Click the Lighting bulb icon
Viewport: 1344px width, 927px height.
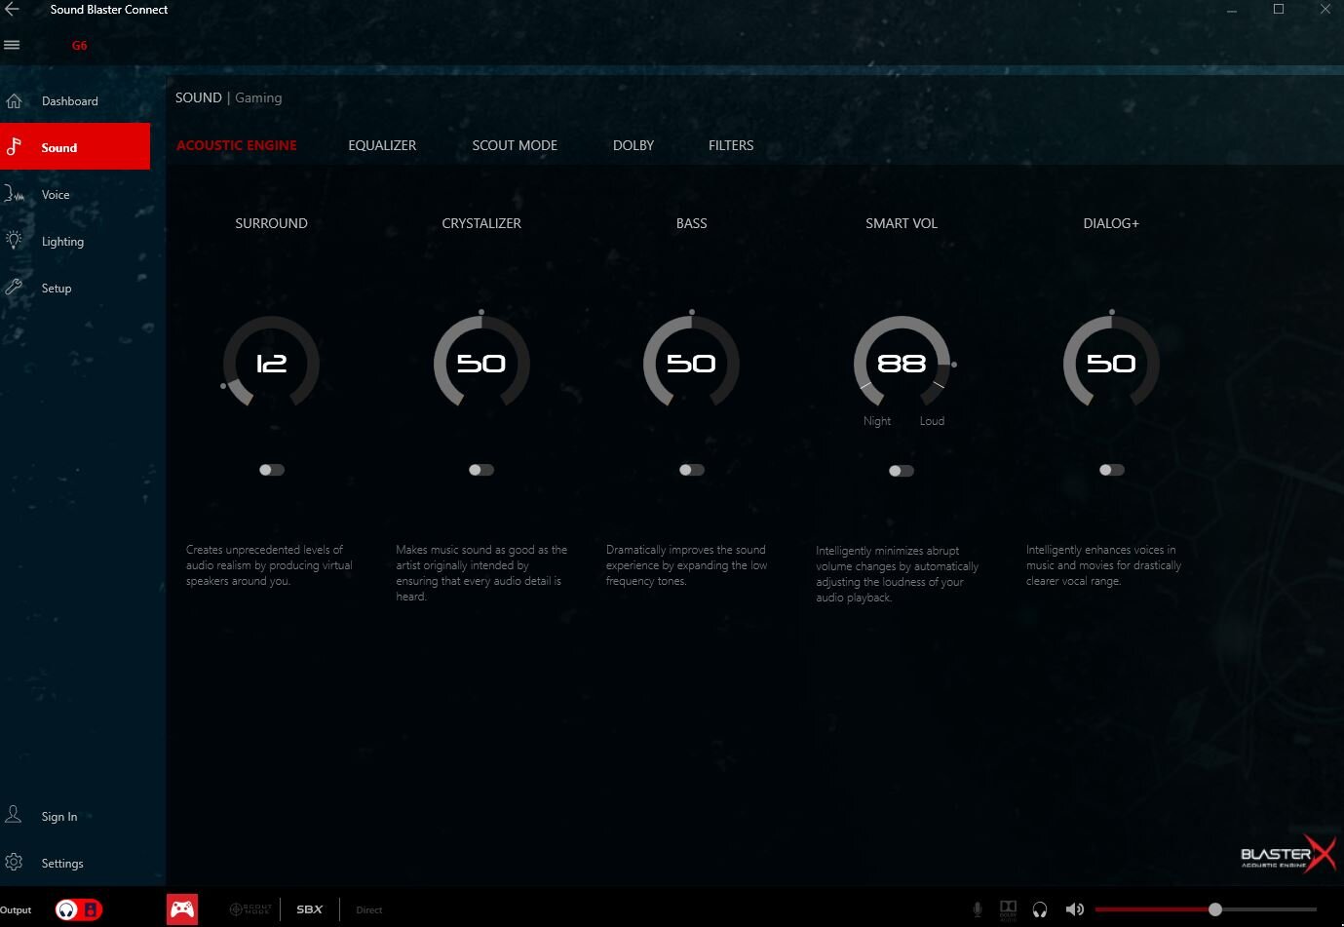pyautogui.click(x=14, y=241)
